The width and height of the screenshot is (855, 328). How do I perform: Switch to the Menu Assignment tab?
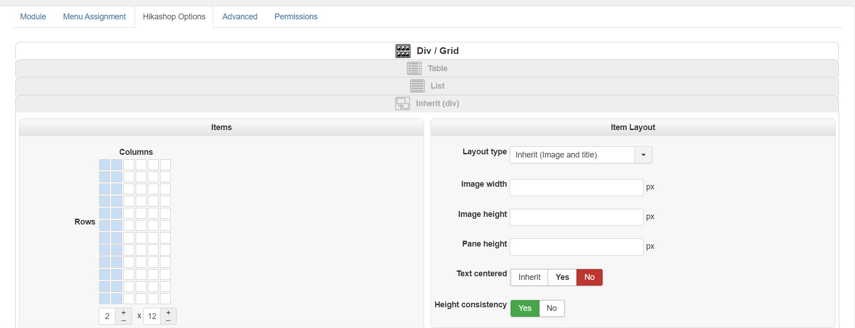click(94, 17)
